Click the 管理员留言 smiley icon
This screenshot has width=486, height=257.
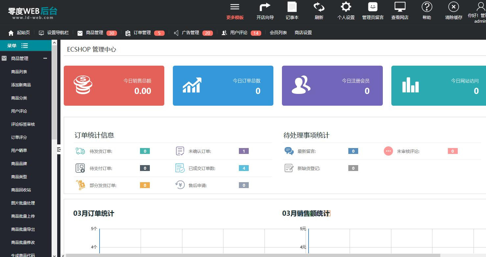[373, 7]
